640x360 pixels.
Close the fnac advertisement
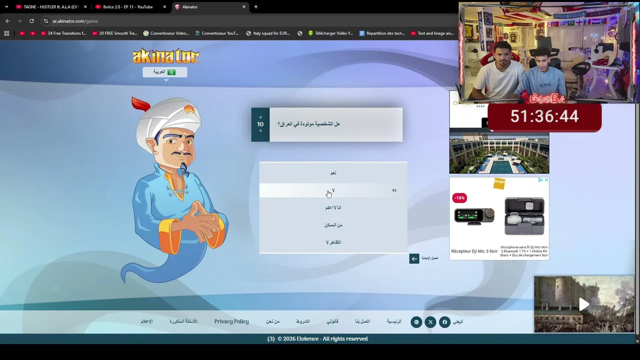click(x=546, y=180)
